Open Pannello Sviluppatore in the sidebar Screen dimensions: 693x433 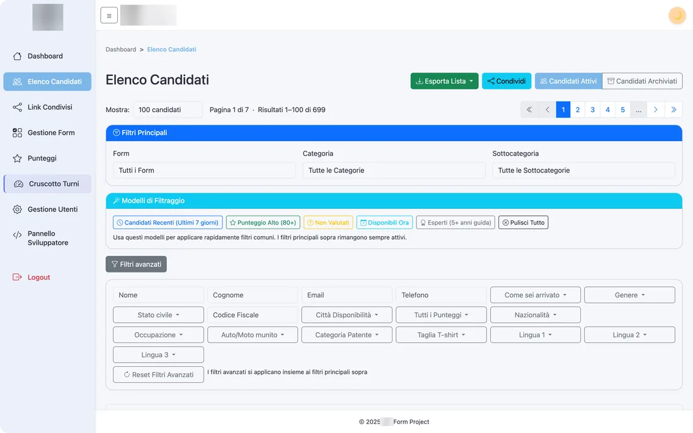point(47,238)
